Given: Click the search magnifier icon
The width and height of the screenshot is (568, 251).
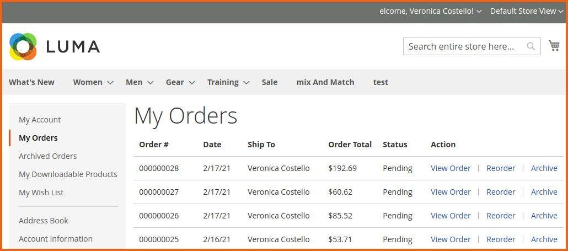Looking at the screenshot, I should [531, 46].
